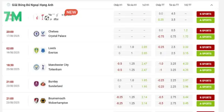Screen dimensions: 224x112
Task: Select 4.23 odds in Manchester City row
Action: (186, 64)
